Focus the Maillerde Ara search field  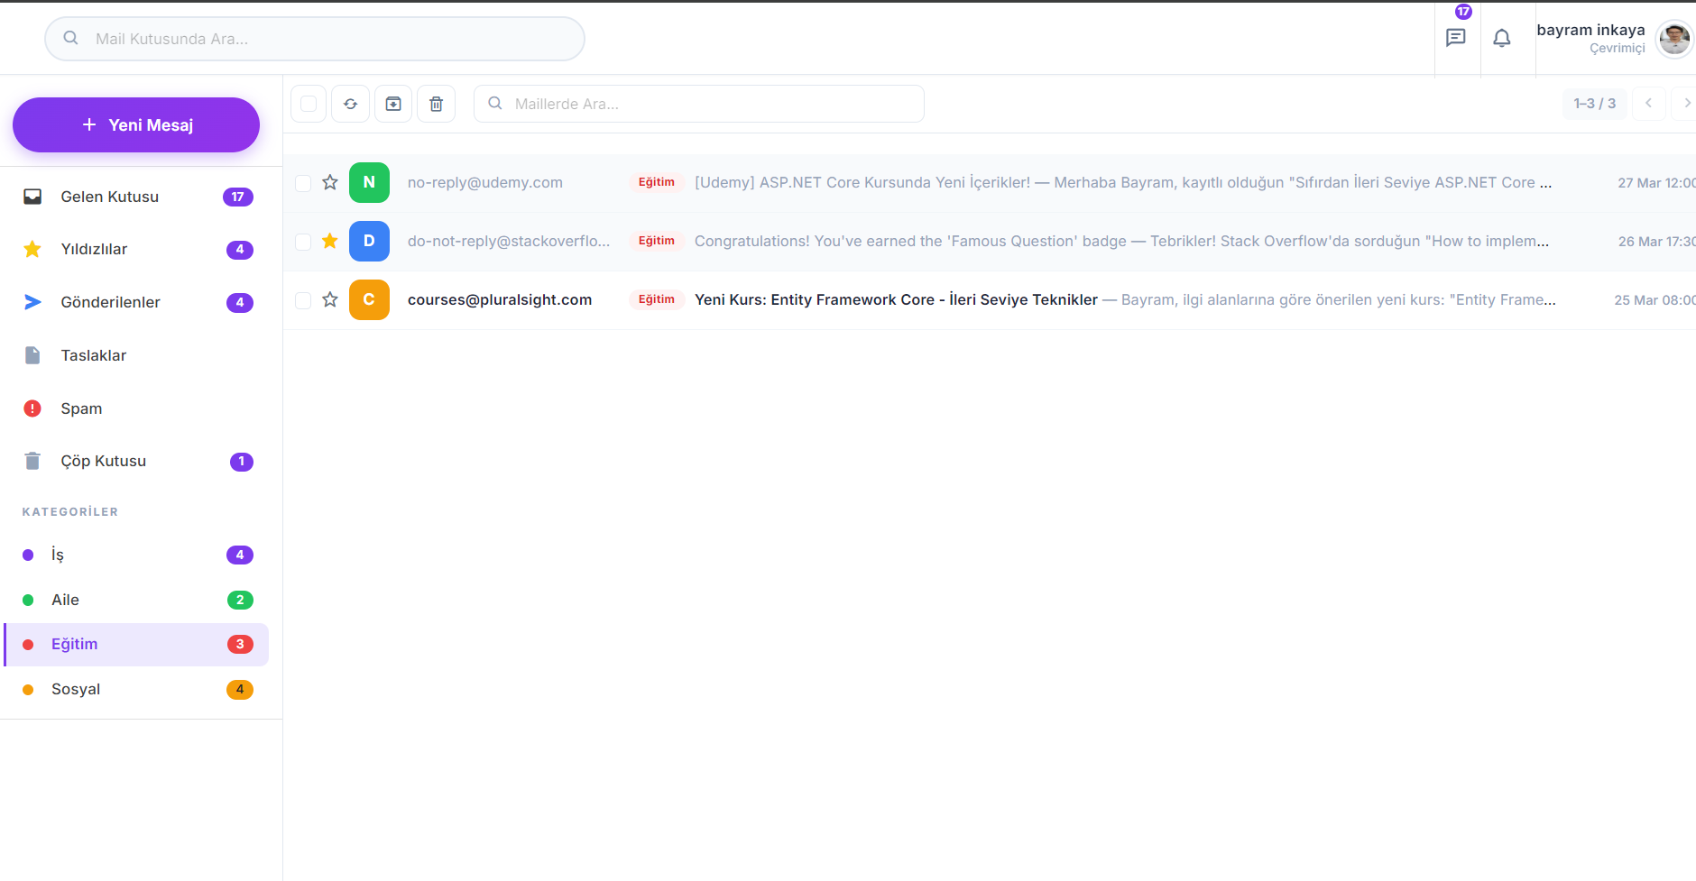(x=699, y=104)
